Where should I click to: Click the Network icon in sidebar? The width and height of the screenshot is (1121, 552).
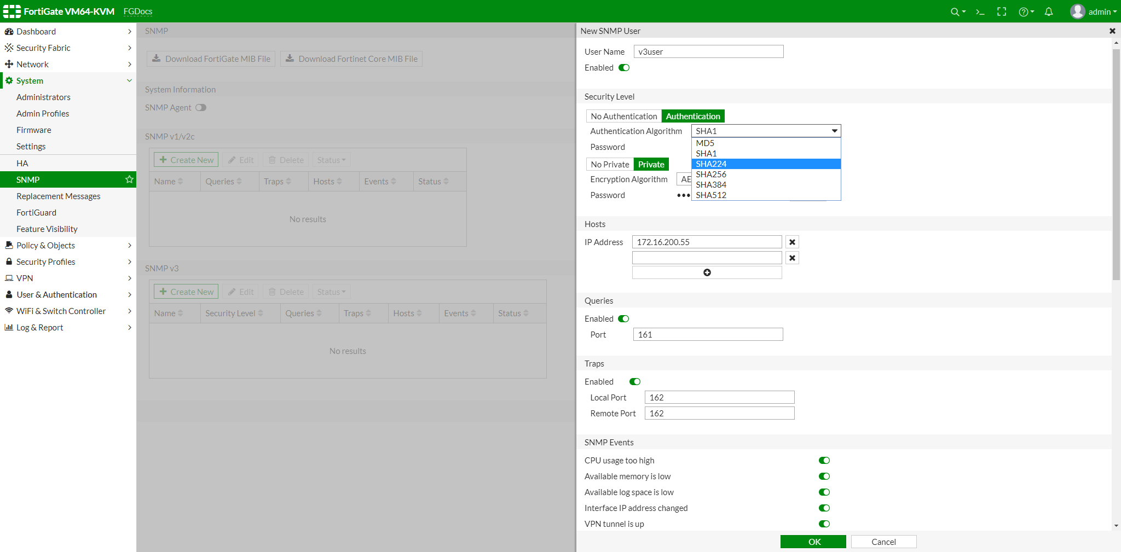tap(9, 65)
